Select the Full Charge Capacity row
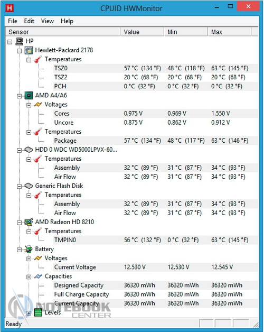The image size is (264, 332). coord(155,294)
